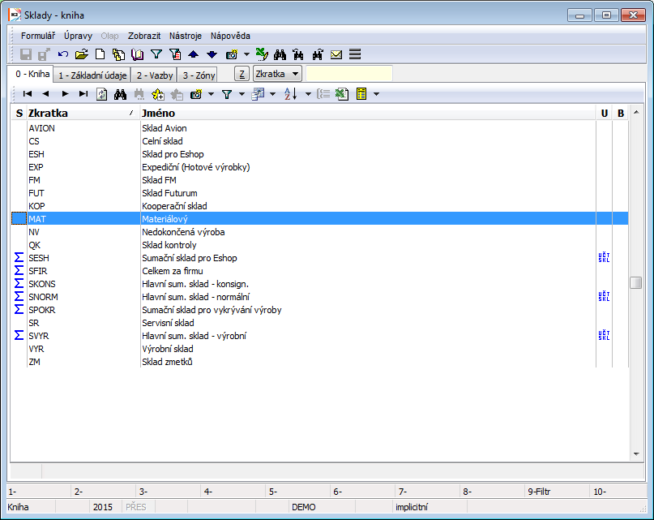Open the Nástroje menu
Screen dimensions: 654x520
pyautogui.click(x=186, y=36)
